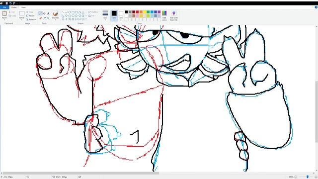Select the Color picker eyedropper tool
Image resolution: width=318 pixels, height=179 pixels.
tap(44, 18)
